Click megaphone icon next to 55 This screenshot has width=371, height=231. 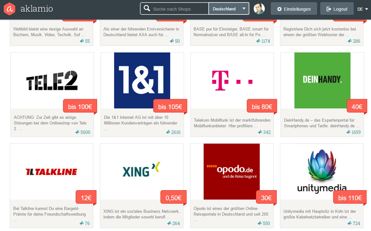(x=82, y=41)
